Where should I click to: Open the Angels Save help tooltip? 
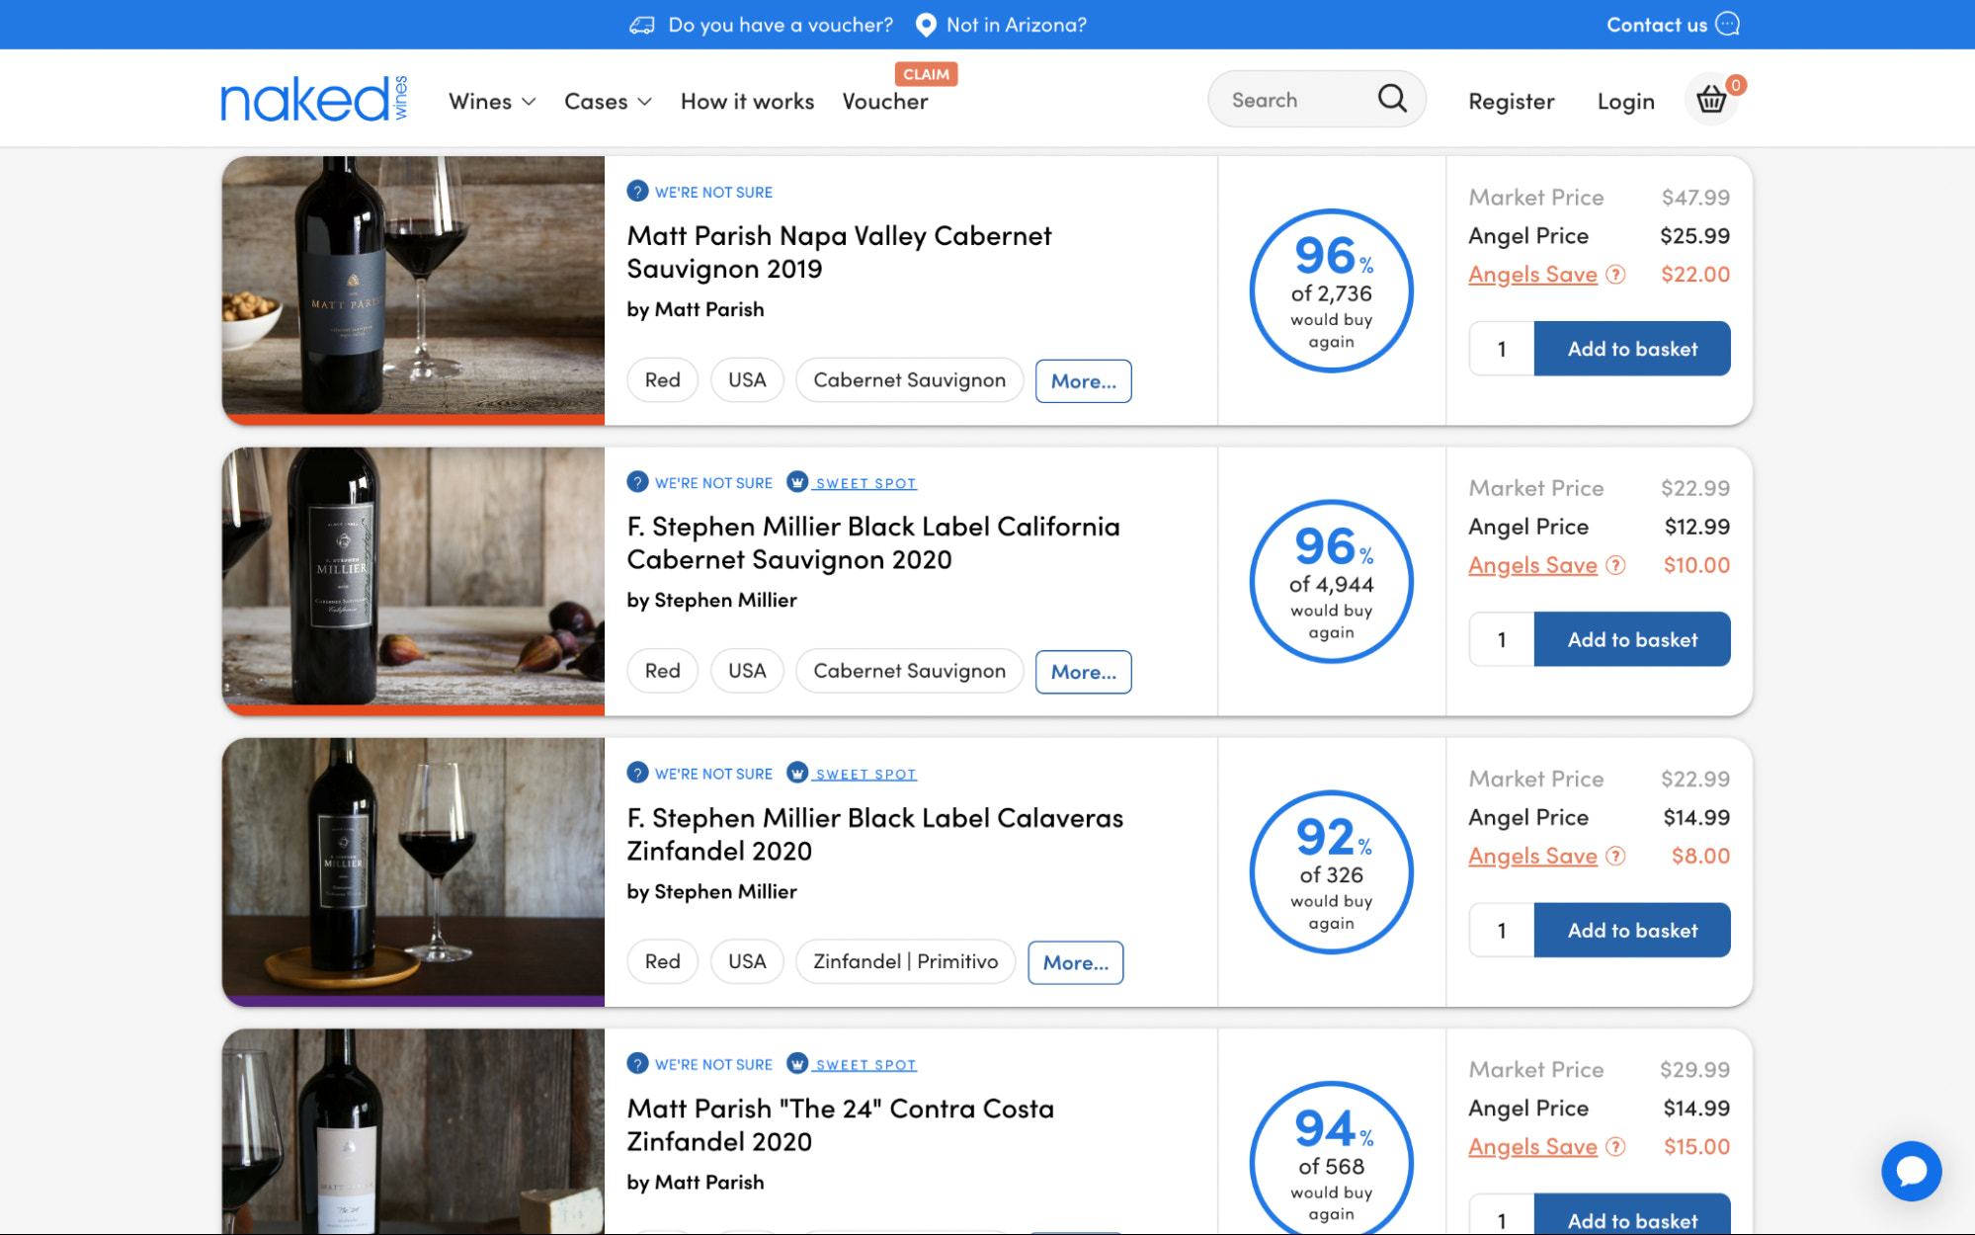coord(1617,275)
